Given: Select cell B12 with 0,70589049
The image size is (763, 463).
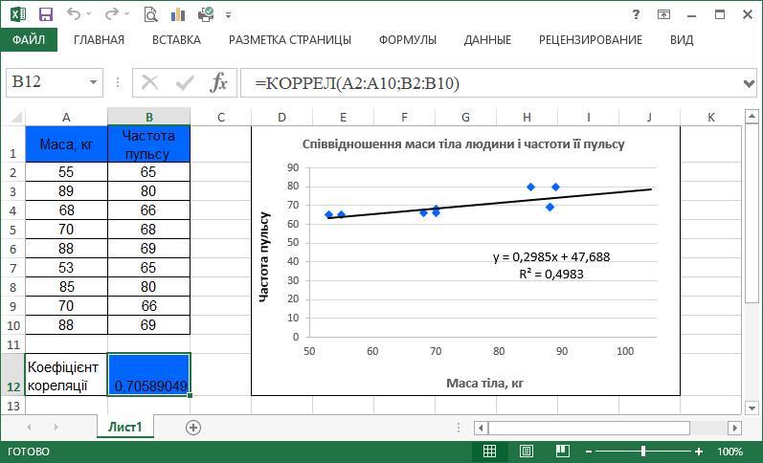Looking at the screenshot, I should pos(149,374).
